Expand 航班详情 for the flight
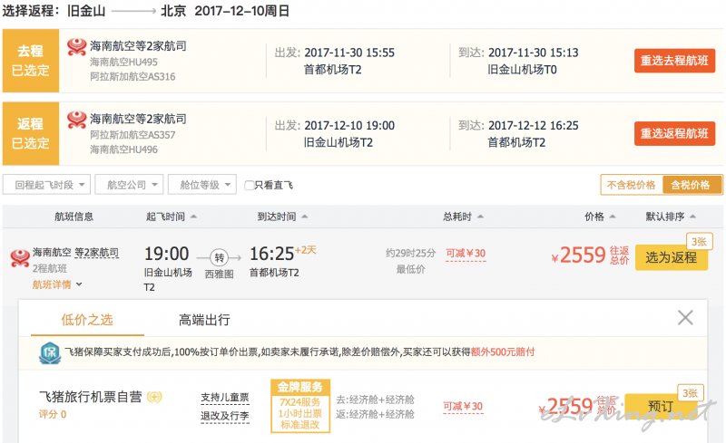This screenshot has height=443, width=726. point(57,284)
